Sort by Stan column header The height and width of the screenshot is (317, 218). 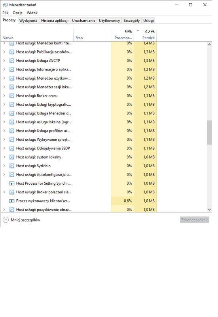pos(92,35)
